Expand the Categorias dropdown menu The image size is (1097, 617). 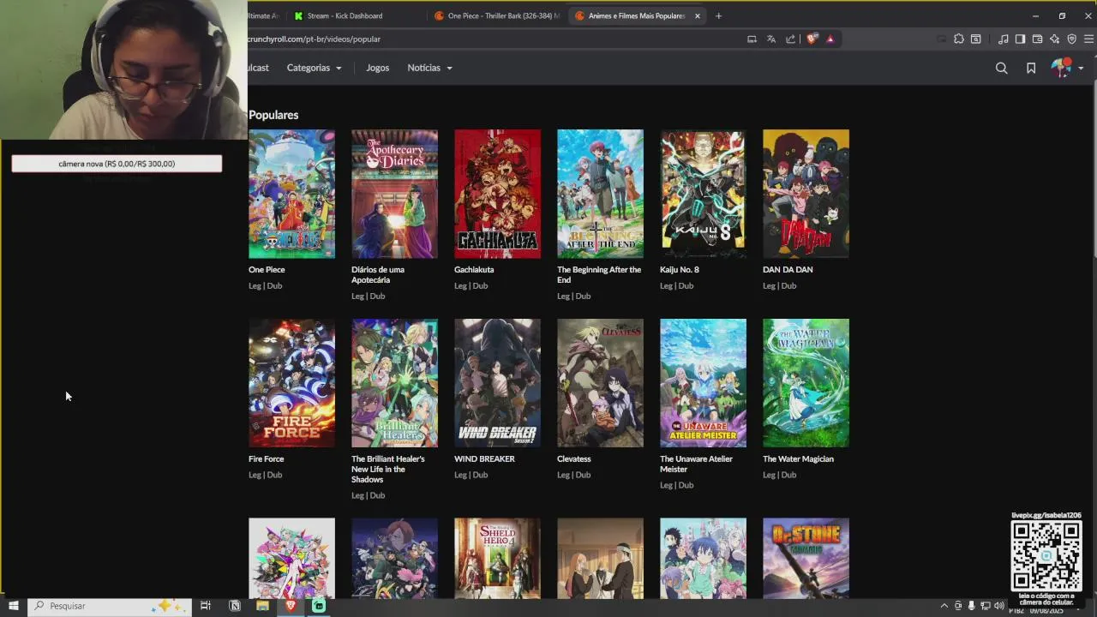pyautogui.click(x=314, y=68)
